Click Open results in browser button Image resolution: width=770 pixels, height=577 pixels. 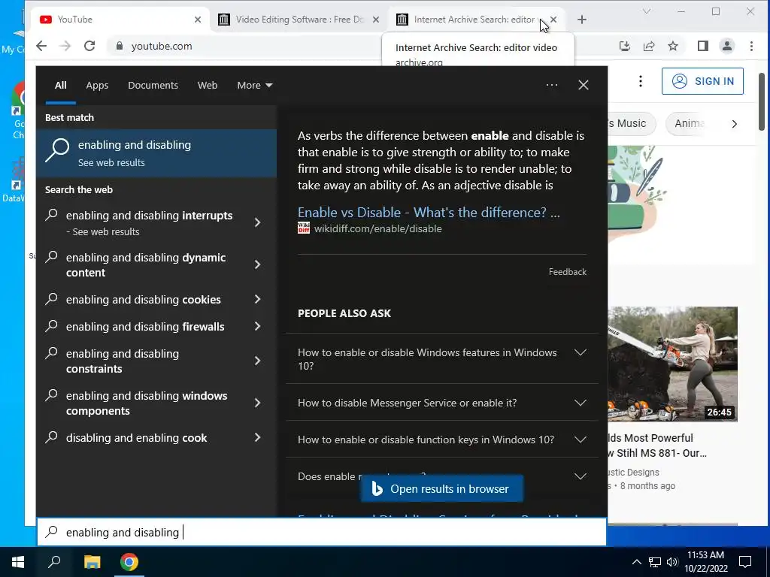point(441,488)
